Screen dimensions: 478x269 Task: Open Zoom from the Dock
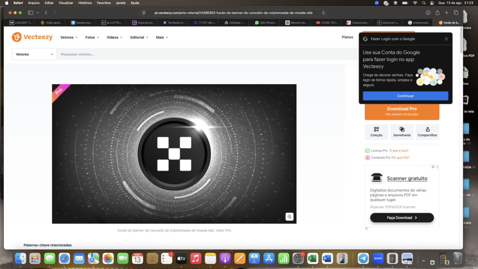click(x=378, y=259)
